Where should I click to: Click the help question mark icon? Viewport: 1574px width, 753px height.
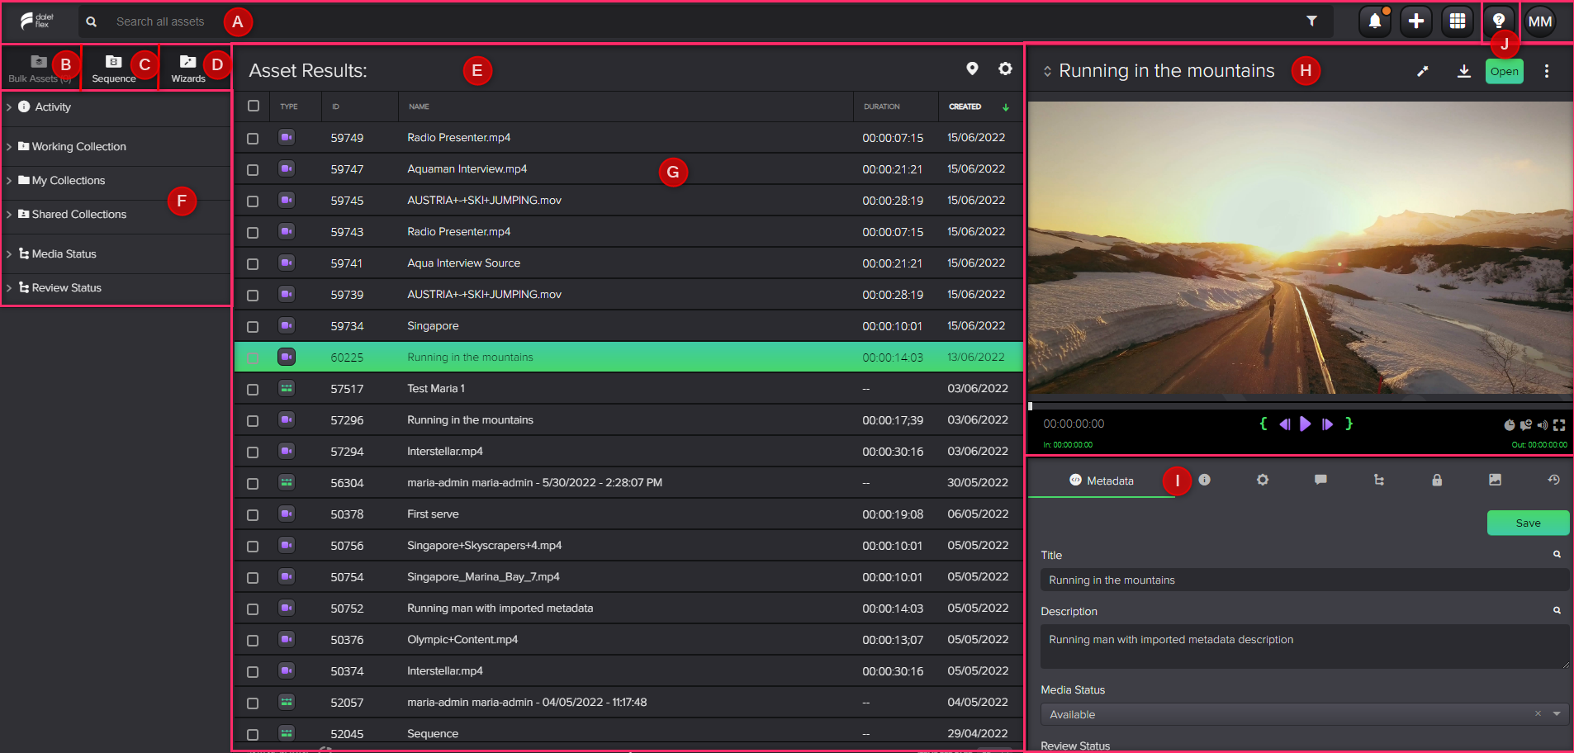(x=1499, y=20)
